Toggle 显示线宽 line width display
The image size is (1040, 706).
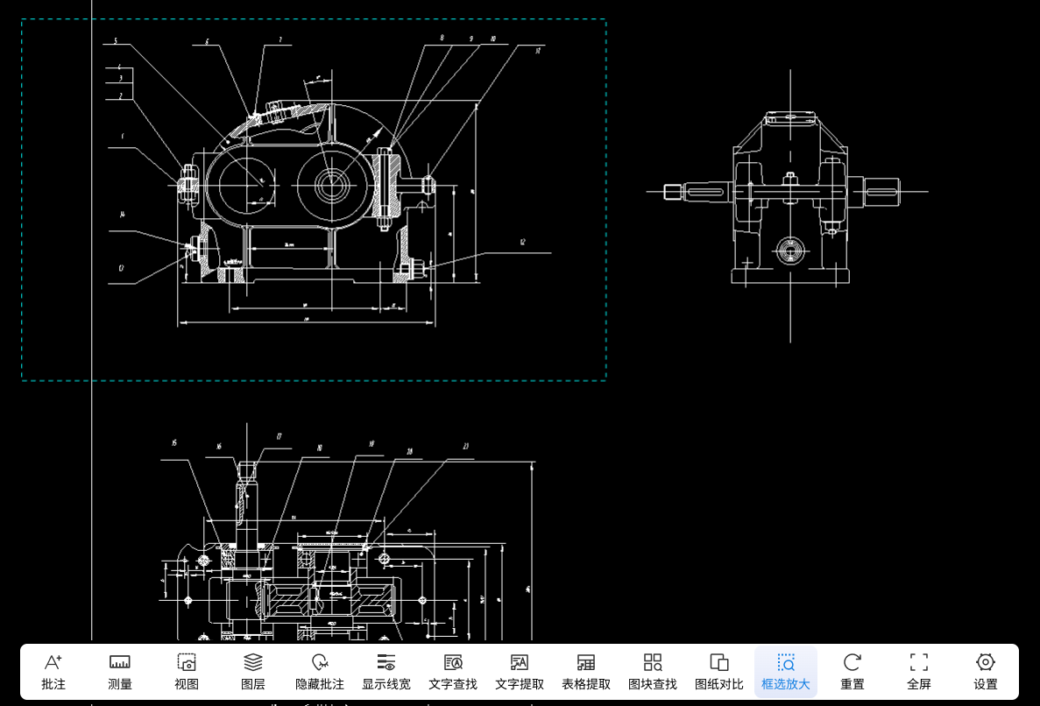(x=386, y=671)
